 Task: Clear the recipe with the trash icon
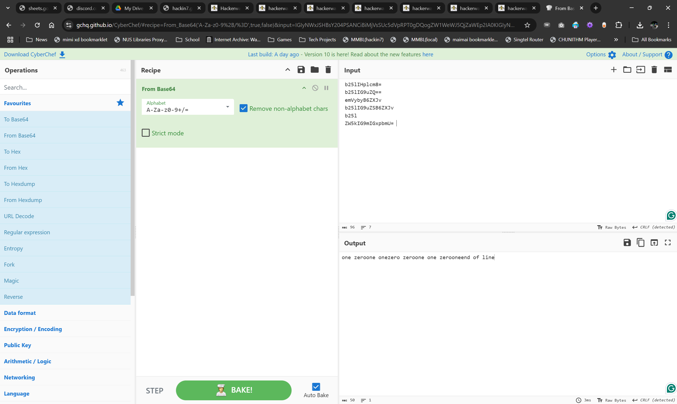(x=328, y=70)
